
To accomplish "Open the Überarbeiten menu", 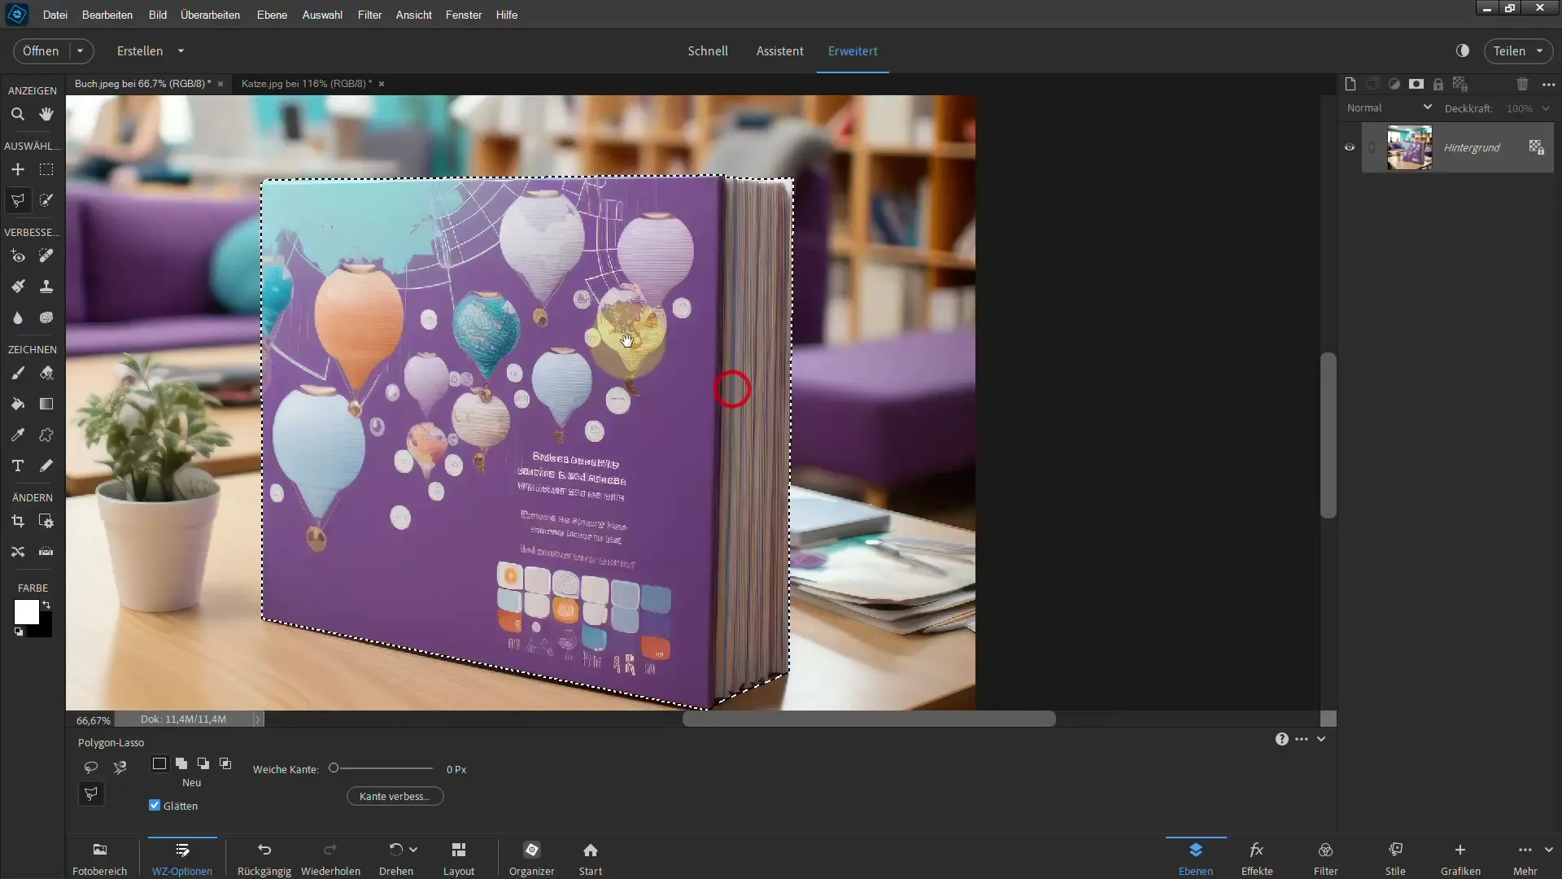I will pos(210,15).
